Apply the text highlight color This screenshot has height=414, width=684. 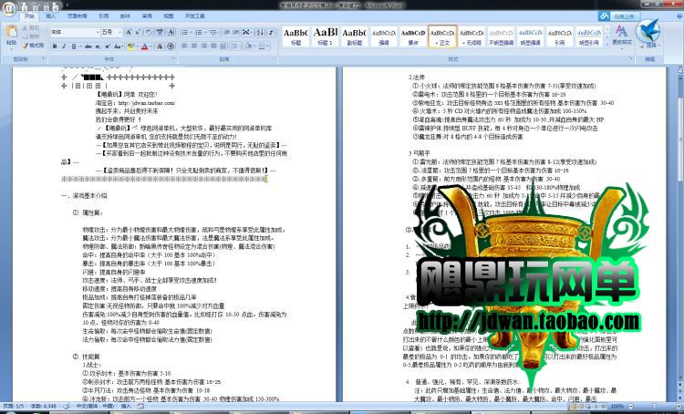(130, 45)
